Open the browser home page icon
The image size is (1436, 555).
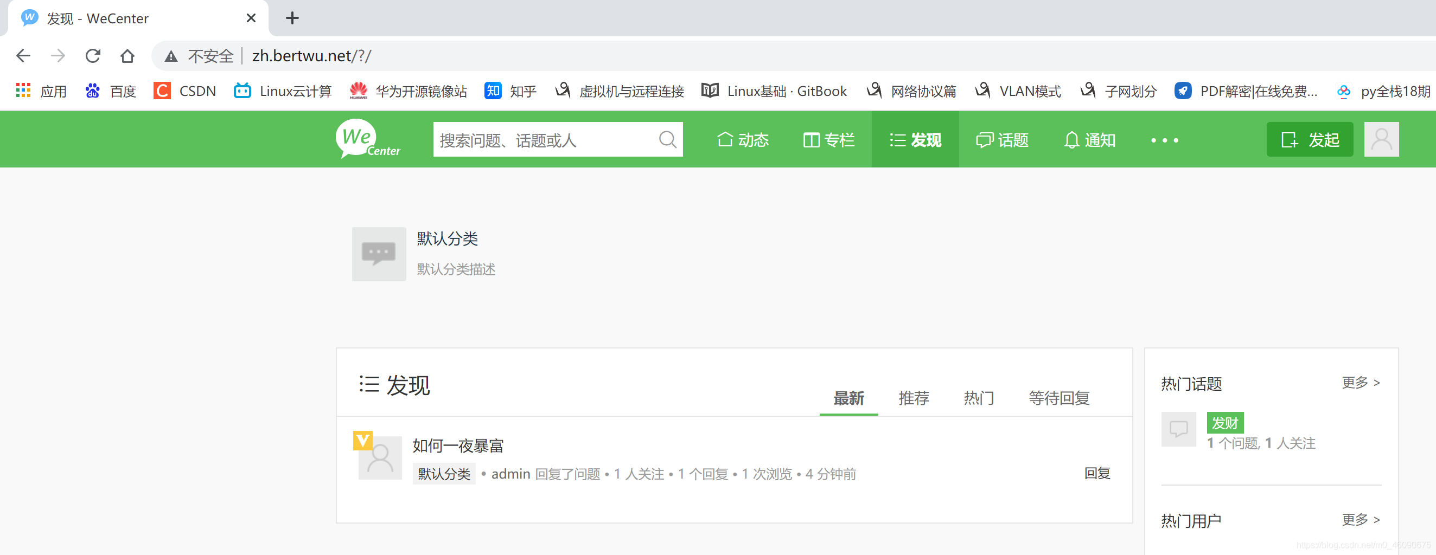pyautogui.click(x=127, y=56)
